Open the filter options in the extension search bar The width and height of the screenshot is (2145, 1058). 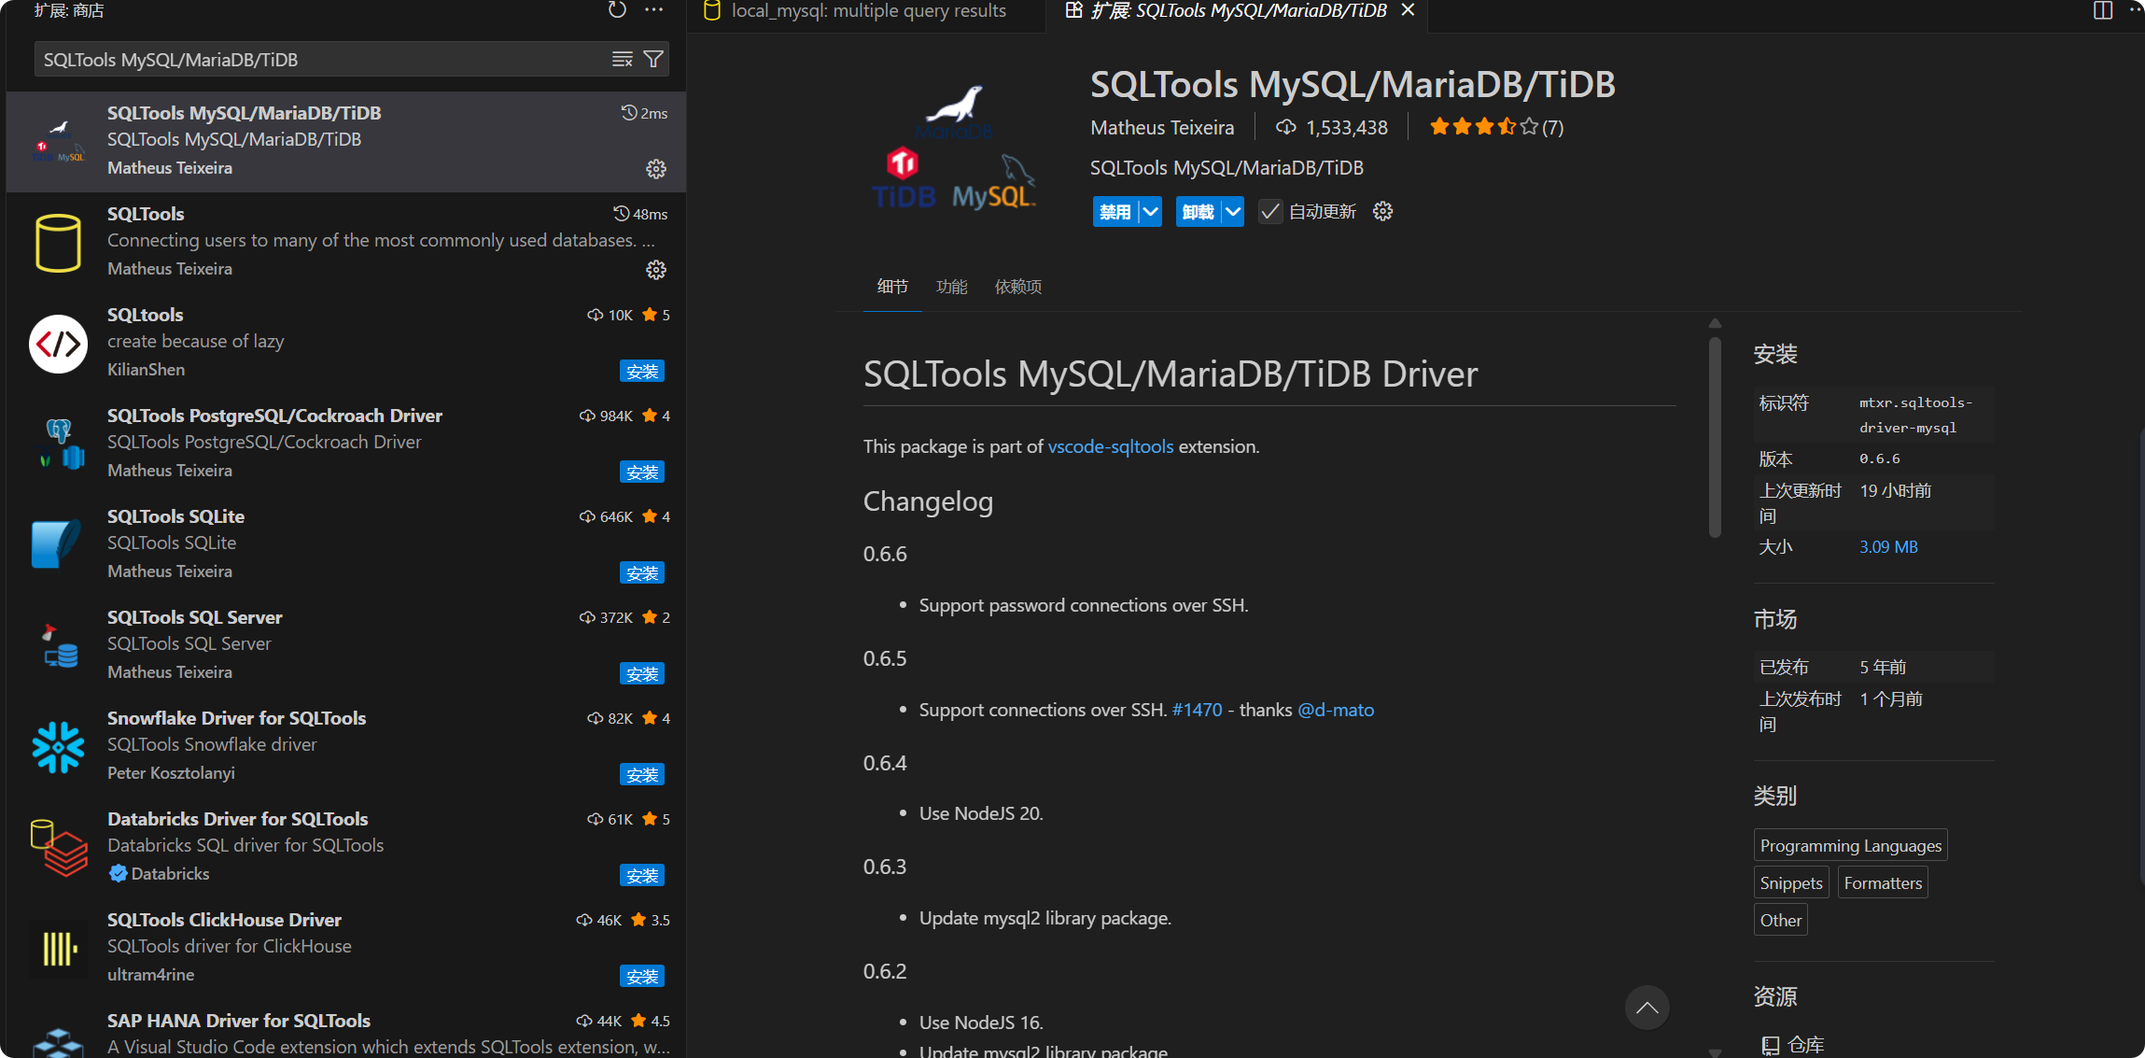coord(654,59)
